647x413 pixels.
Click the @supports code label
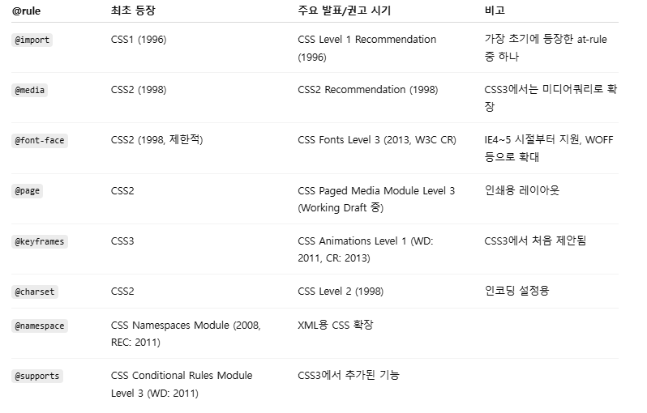point(37,376)
